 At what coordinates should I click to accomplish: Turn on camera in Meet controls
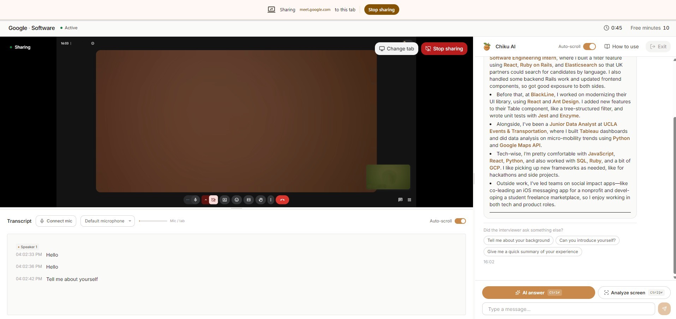(x=213, y=200)
